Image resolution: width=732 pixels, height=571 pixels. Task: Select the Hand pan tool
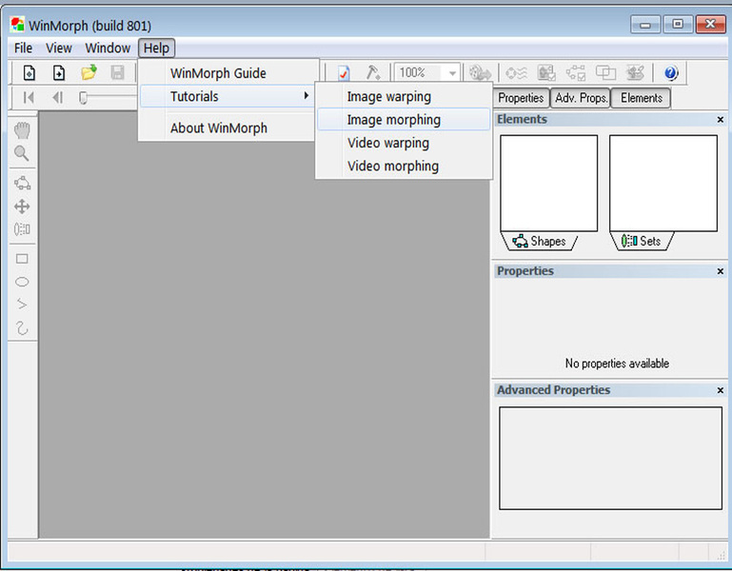[x=22, y=130]
